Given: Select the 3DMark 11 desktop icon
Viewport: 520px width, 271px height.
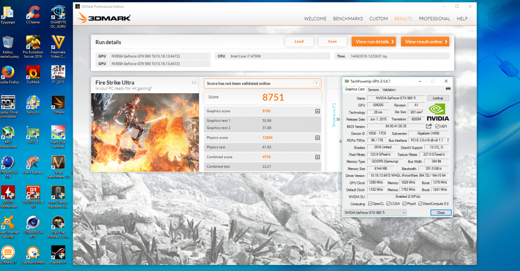Looking at the screenshot, I should click(8, 255).
